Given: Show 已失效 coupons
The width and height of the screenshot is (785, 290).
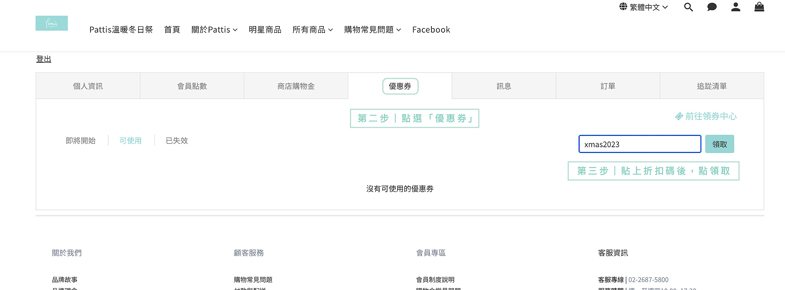Looking at the screenshot, I should [x=177, y=141].
